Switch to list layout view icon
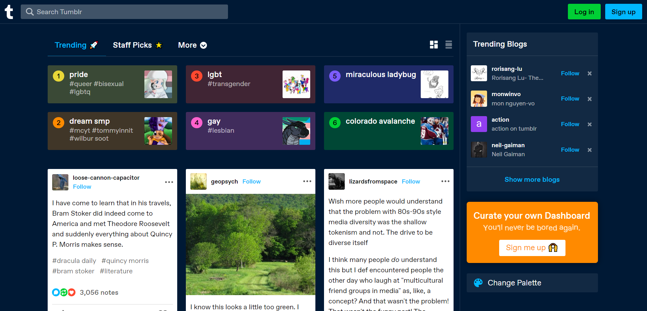Image resolution: width=647 pixels, height=311 pixels. [x=449, y=45]
